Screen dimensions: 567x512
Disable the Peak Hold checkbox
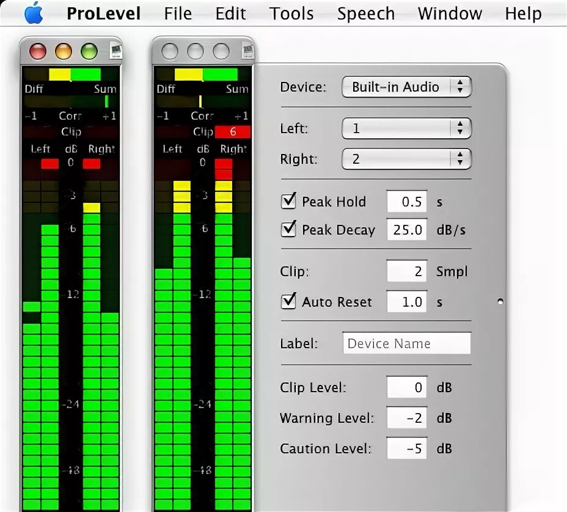[288, 202]
